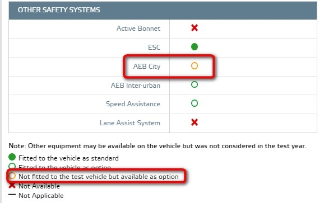Viewport: 324px width, 203px height.
Task: Click the red X legend icon for Not Available
Action: coord(12,186)
